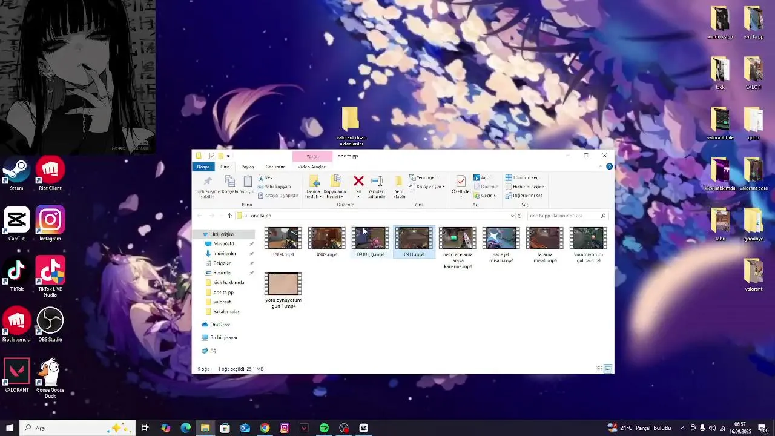Switch to the Paylaş ribbon tab
Screen dimensions: 775x436
coord(248,167)
